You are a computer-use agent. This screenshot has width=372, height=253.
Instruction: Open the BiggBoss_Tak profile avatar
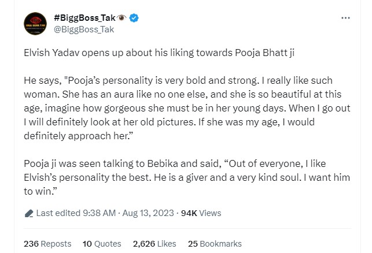35,23
